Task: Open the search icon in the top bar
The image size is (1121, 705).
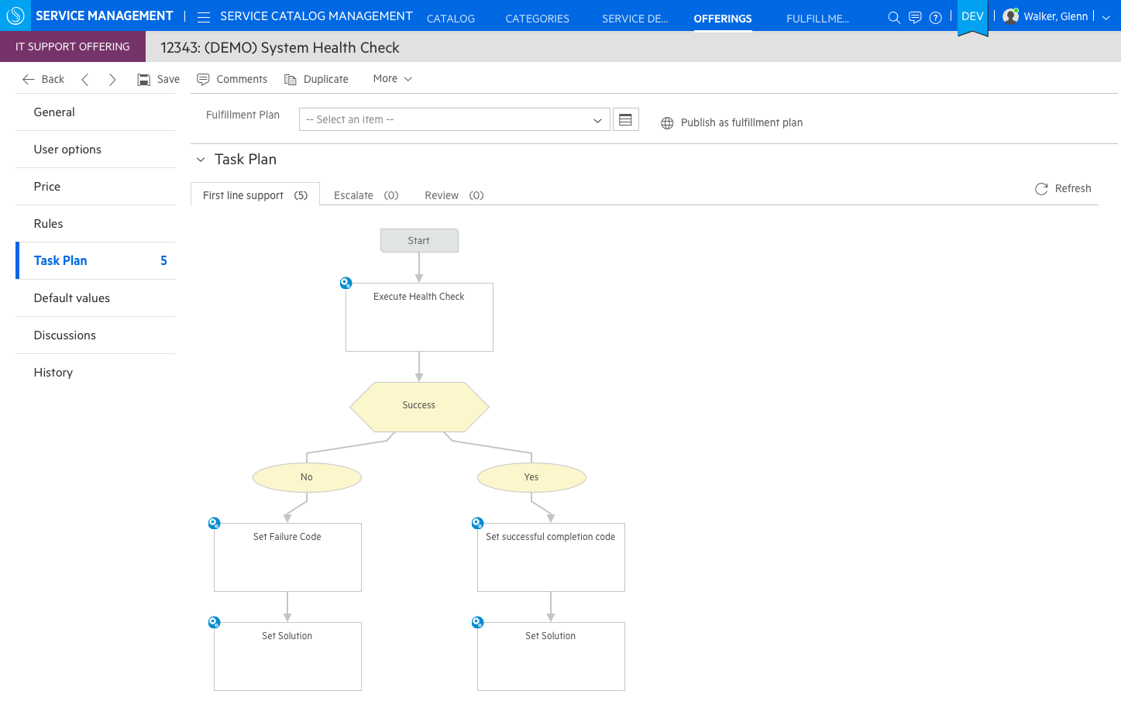Action: (x=894, y=17)
